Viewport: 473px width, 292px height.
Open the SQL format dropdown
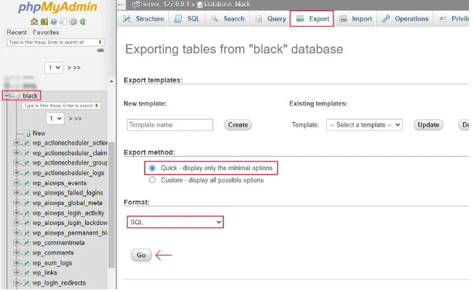point(175,222)
